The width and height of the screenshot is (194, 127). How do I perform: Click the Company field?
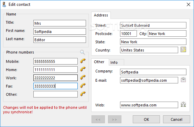[153, 72]
